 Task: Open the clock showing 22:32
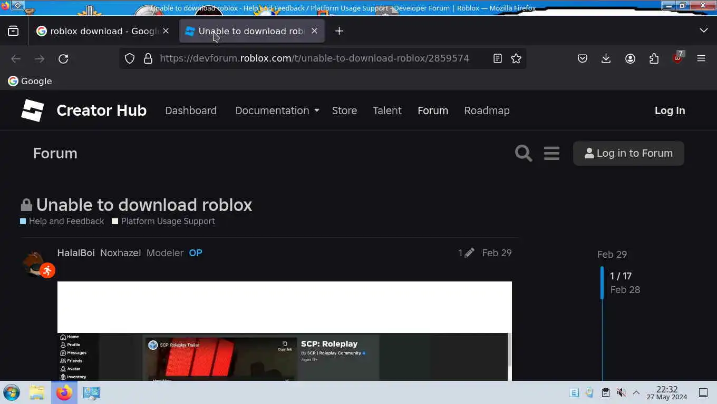point(667,392)
